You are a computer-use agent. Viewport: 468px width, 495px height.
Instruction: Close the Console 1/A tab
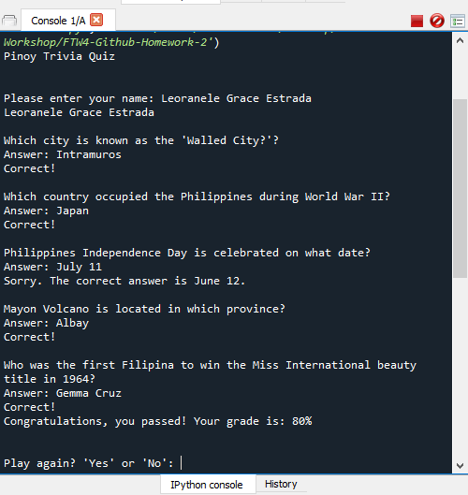[96, 21]
